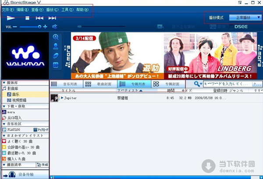This screenshot has height=179, width=263.
Task: Open the 文件 menu
Action: [8, 10]
